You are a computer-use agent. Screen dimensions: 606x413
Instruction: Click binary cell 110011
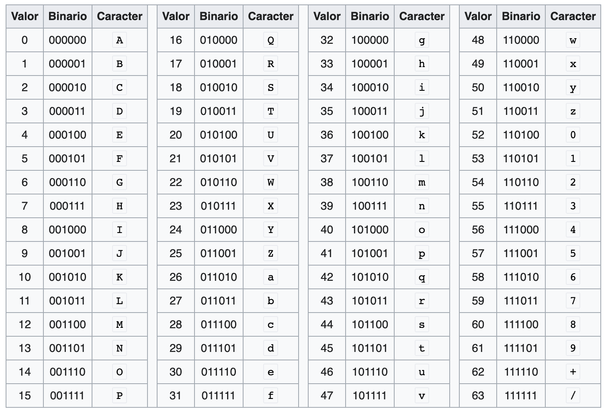click(521, 111)
